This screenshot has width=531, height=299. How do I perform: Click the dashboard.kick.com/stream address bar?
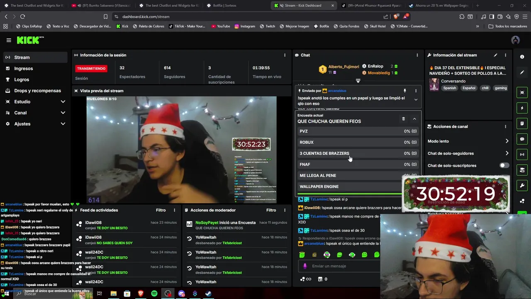(x=249, y=17)
